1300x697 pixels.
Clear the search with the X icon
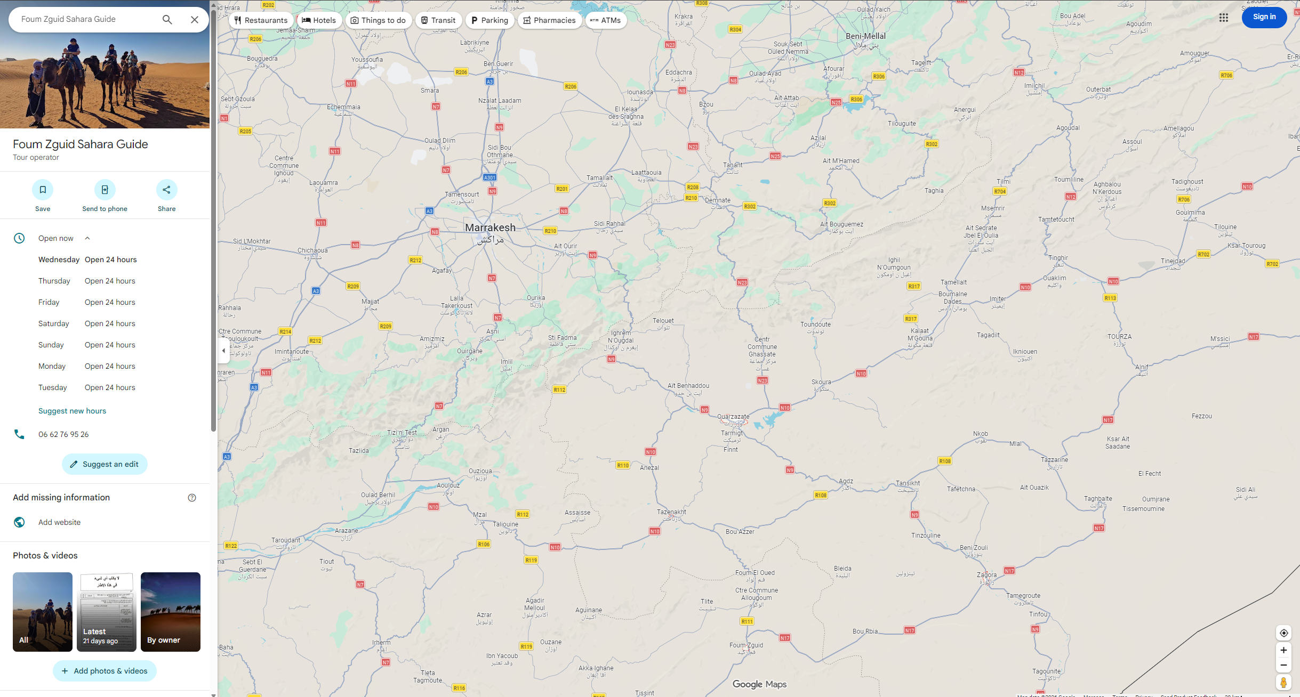click(195, 20)
